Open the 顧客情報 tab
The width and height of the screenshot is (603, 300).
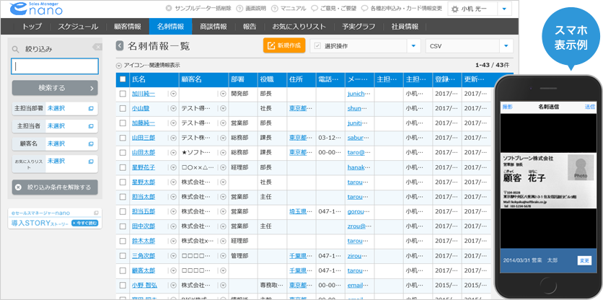(x=128, y=27)
